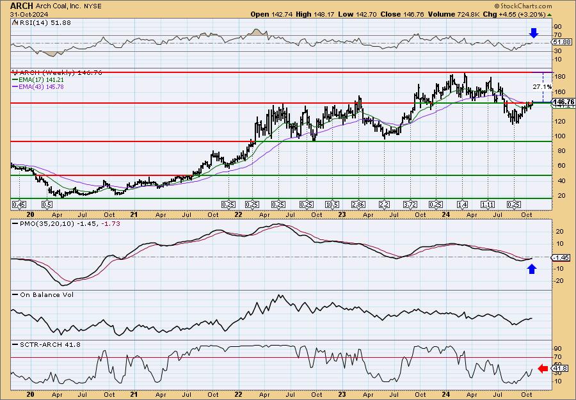Click the StockCharts.com copyright text
The width and height of the screenshot is (576, 400).
tap(523, 6)
